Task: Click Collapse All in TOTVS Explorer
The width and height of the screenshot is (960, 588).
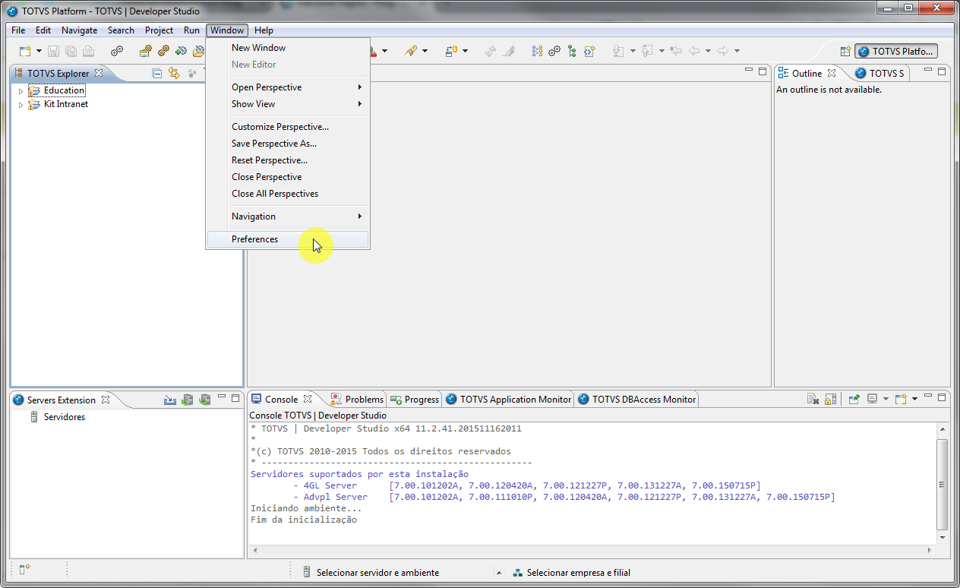Action: coord(157,74)
